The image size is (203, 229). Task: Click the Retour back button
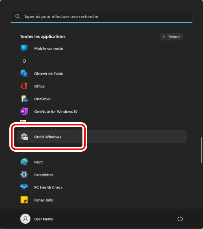pyautogui.click(x=171, y=37)
